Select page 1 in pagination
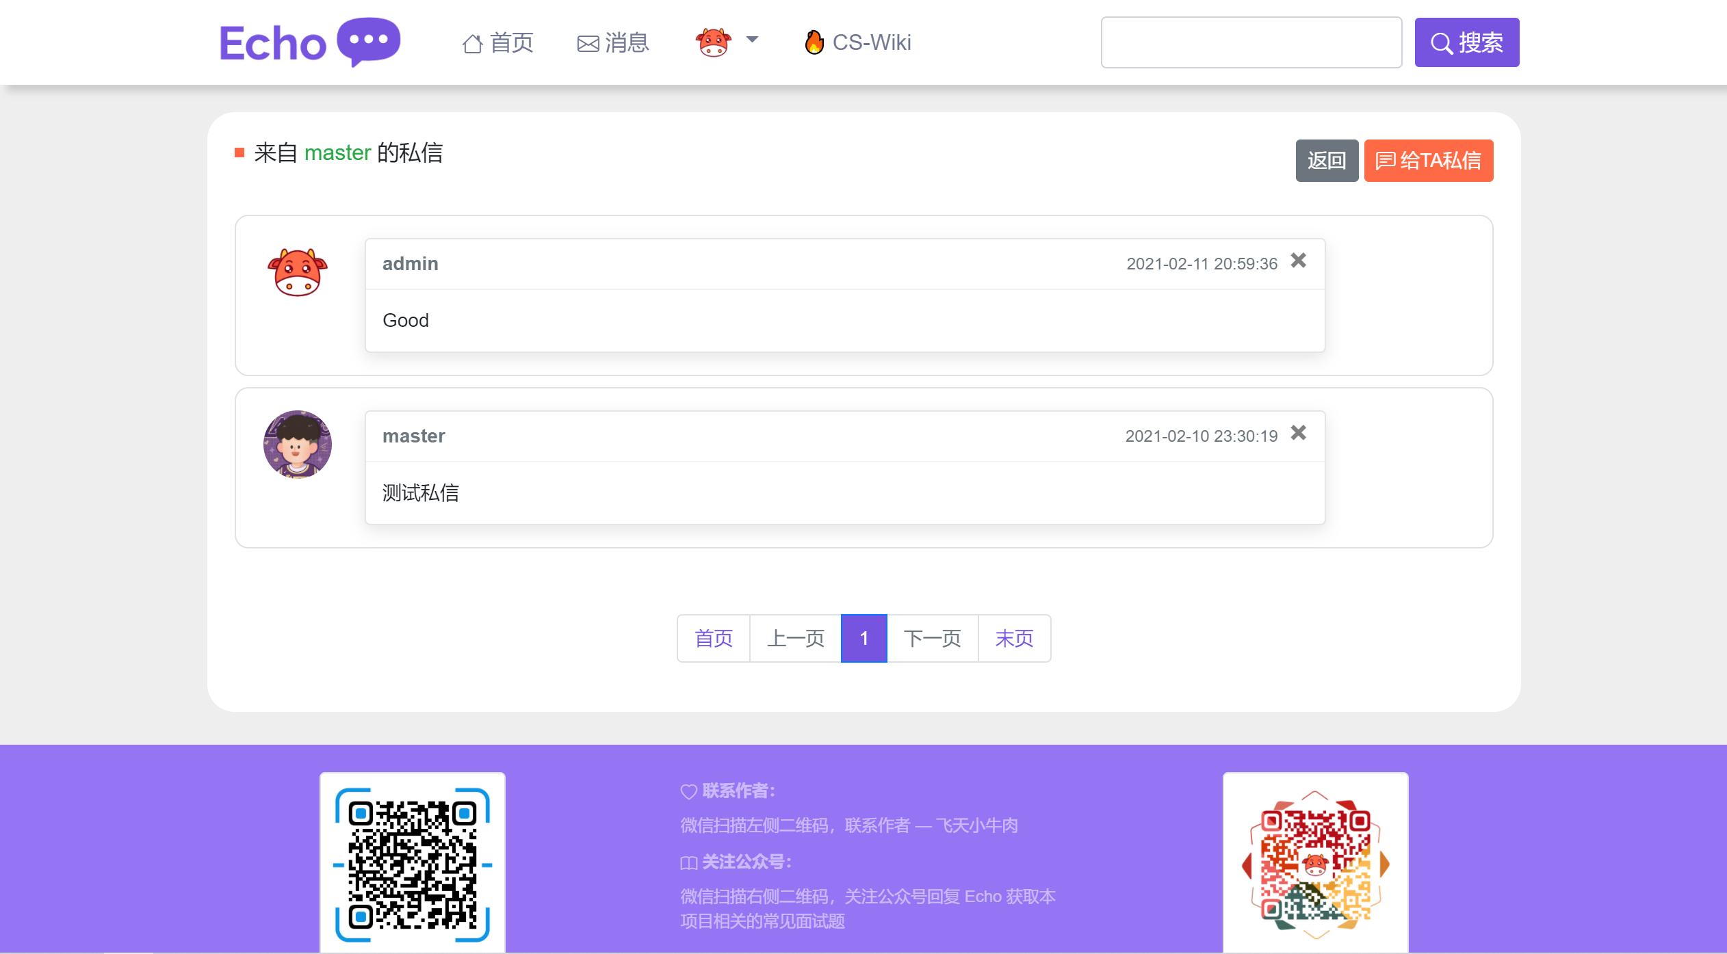 (x=863, y=638)
